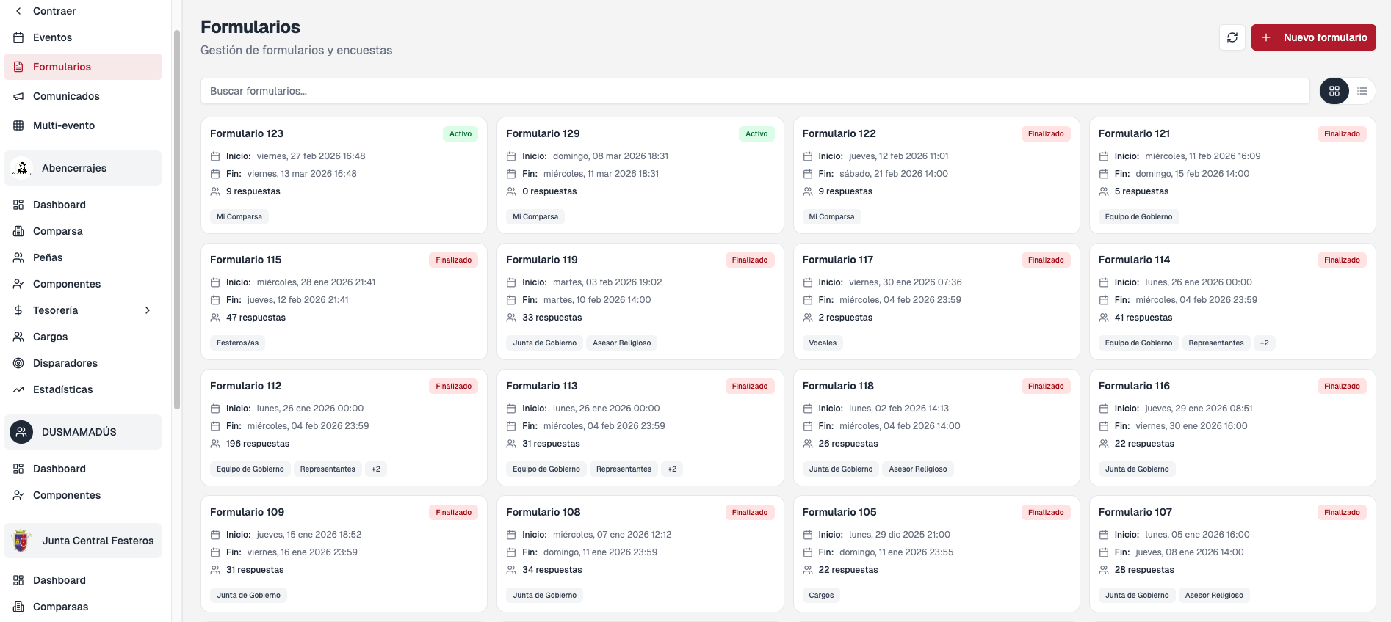Click the Tesorería dollar icon
The height and width of the screenshot is (622, 1391).
[18, 310]
